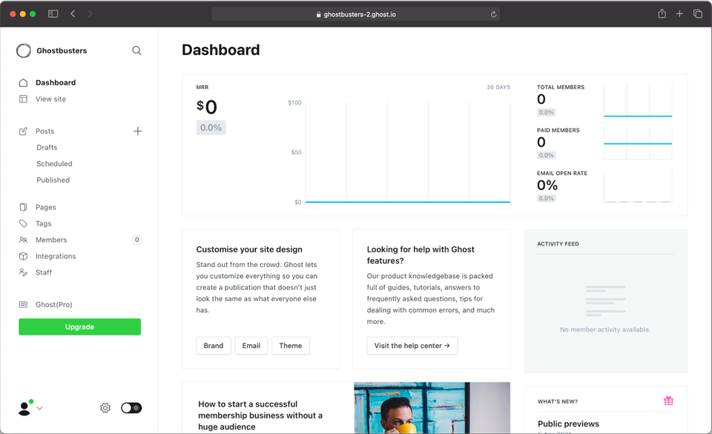Open Posts in sidebar
This screenshot has width=712, height=434.
coord(45,131)
